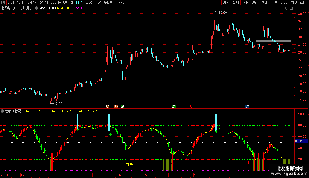
Task: Select the 日线 daily chart tab
Action: click(79, 2)
